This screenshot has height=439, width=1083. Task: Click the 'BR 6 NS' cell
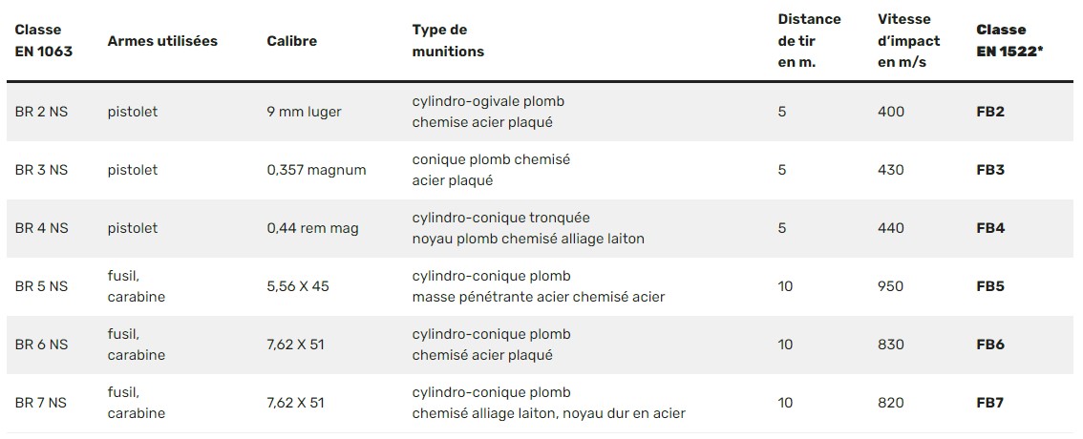(x=41, y=345)
